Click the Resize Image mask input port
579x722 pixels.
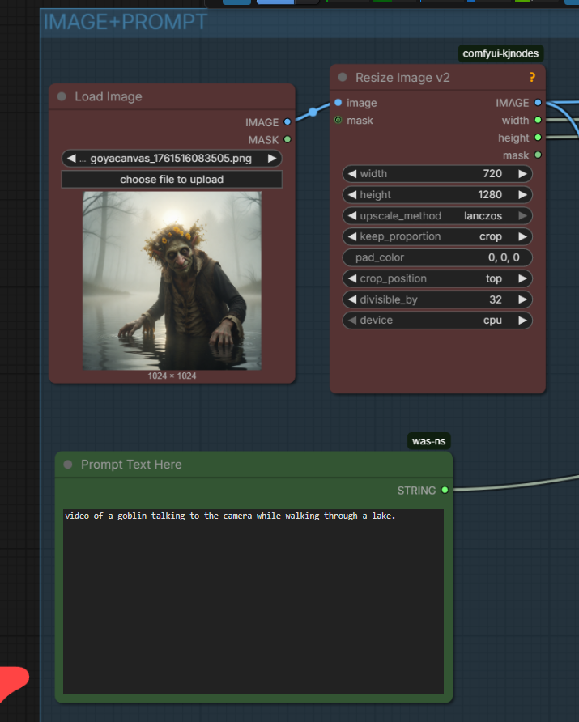tap(338, 121)
